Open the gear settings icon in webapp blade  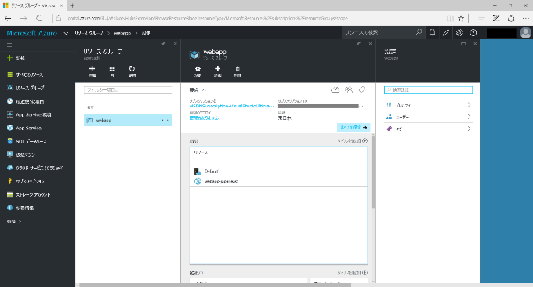click(198, 71)
